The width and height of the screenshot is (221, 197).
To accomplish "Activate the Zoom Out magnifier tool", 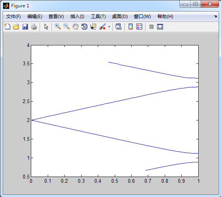I will 67,27.
